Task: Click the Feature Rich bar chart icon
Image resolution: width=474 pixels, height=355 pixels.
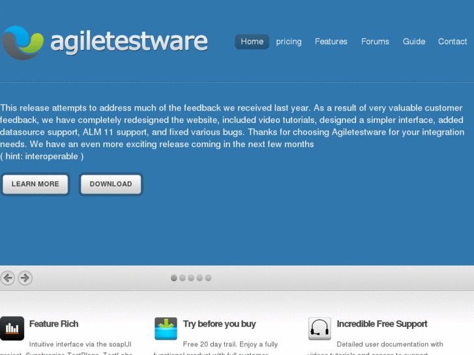Action: point(12,328)
